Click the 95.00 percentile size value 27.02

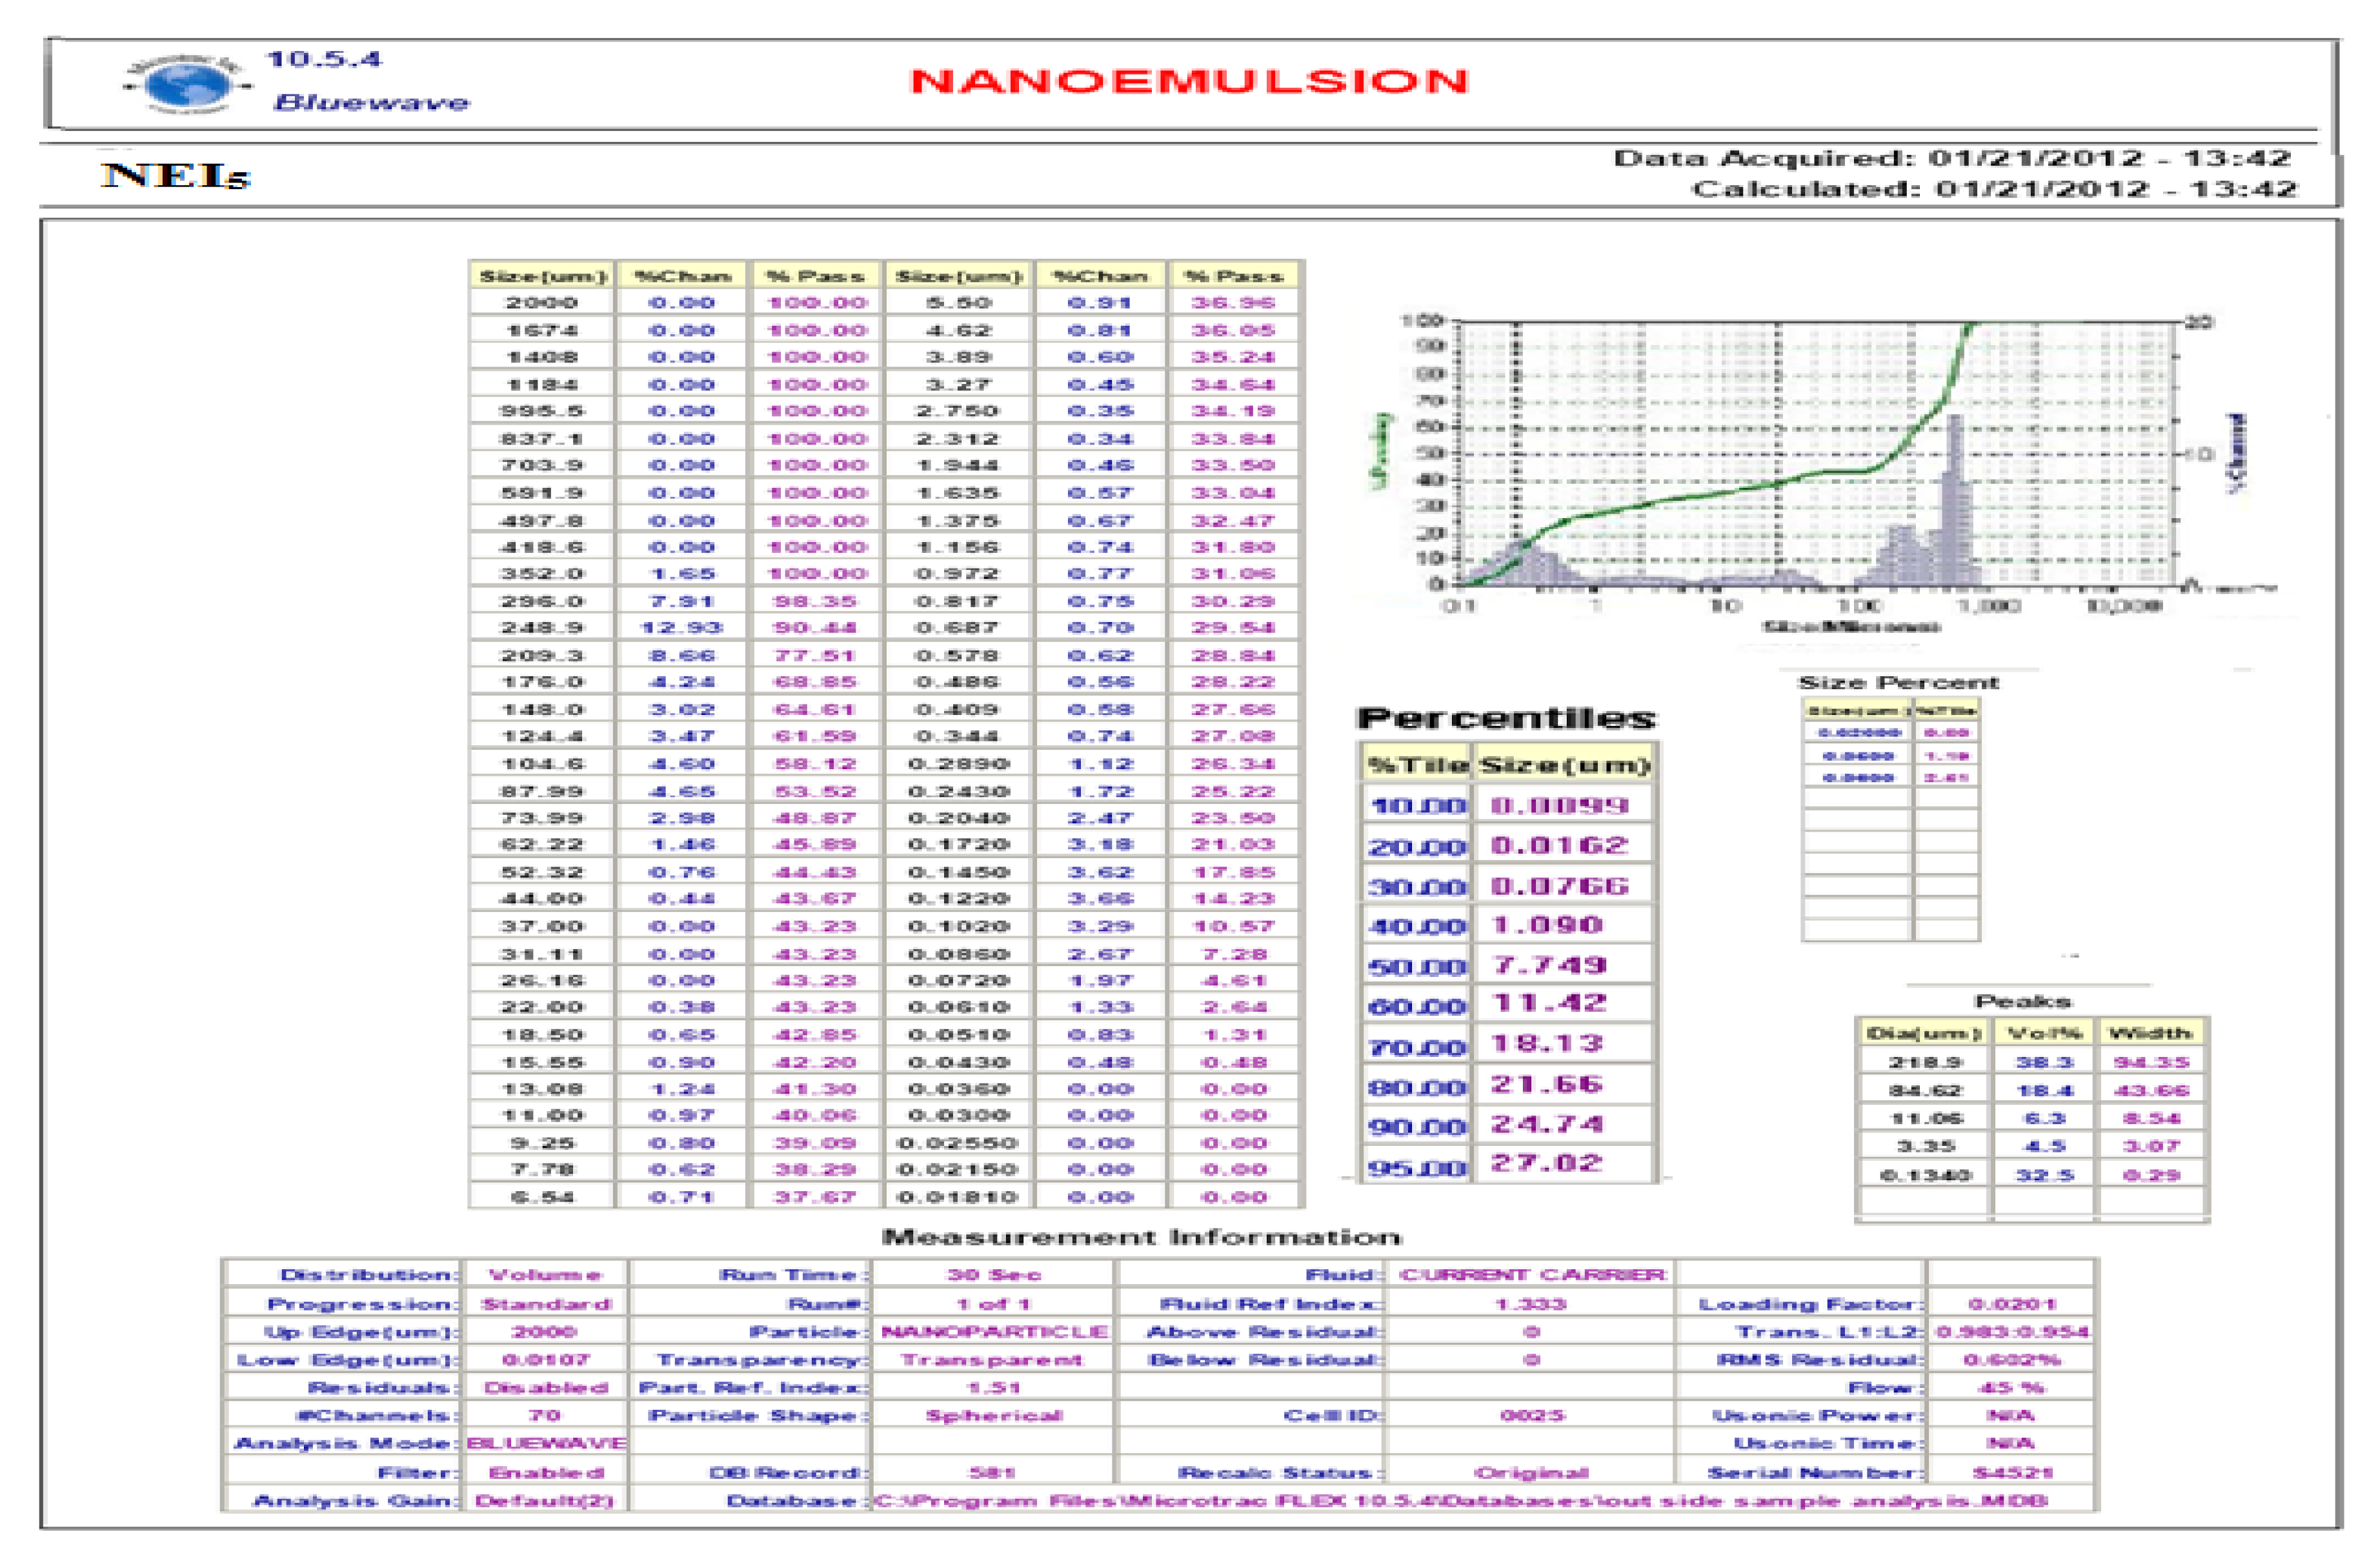coord(1547,1163)
